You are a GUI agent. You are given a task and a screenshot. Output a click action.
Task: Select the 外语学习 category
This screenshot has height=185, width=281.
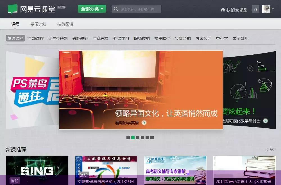[x=121, y=38]
